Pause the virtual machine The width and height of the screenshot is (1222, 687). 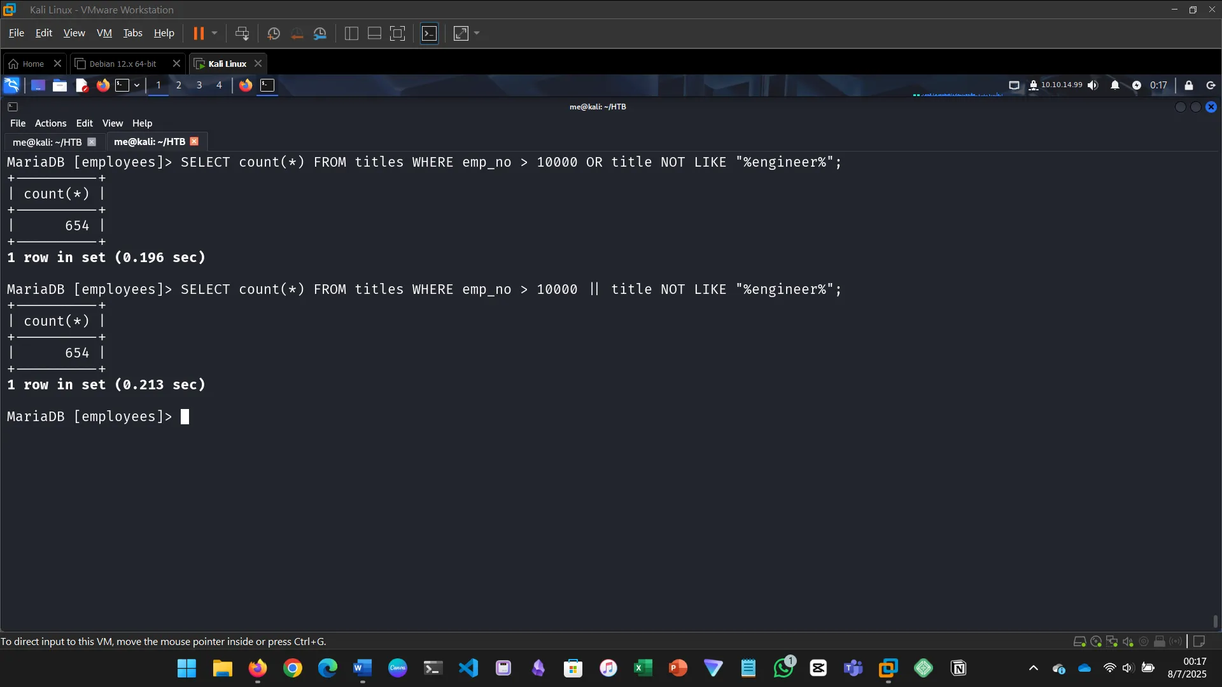click(199, 33)
